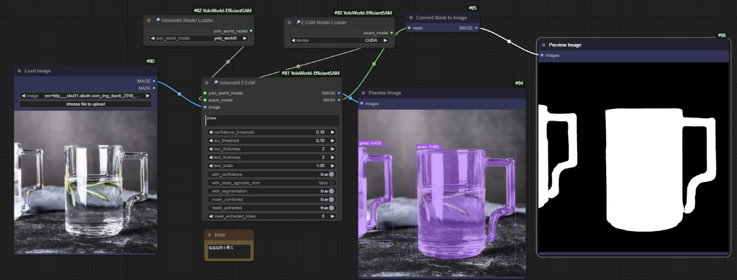Click the choose file to upload button
Image resolution: width=737 pixels, height=280 pixels.
[x=85, y=104]
